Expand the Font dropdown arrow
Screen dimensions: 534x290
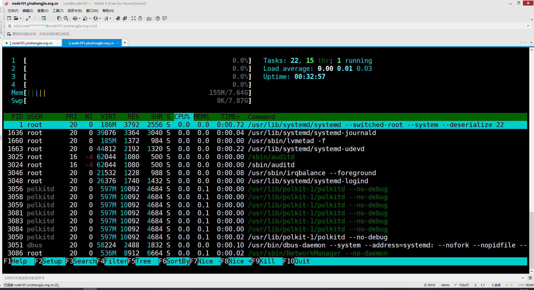(x=111, y=19)
